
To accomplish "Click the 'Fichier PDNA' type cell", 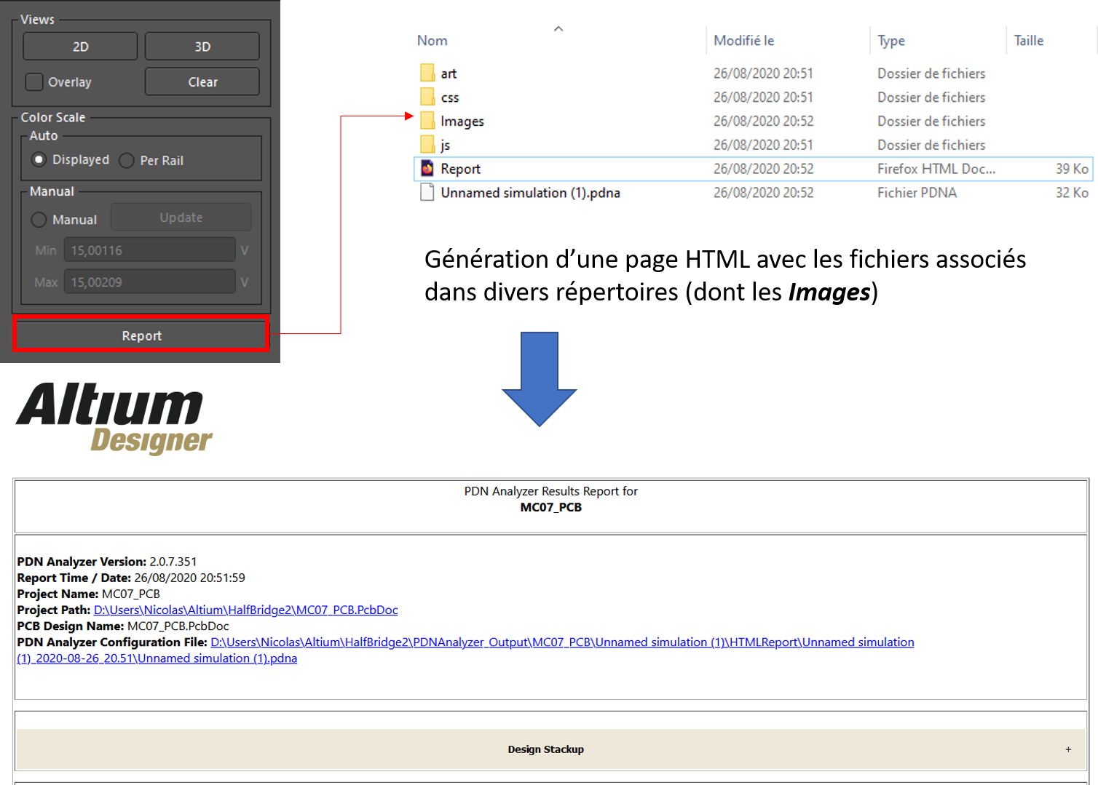I will (x=917, y=193).
